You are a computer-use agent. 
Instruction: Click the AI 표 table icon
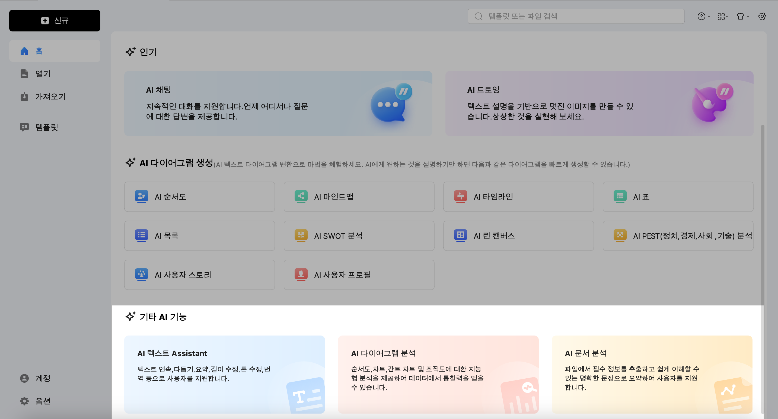pyautogui.click(x=620, y=196)
